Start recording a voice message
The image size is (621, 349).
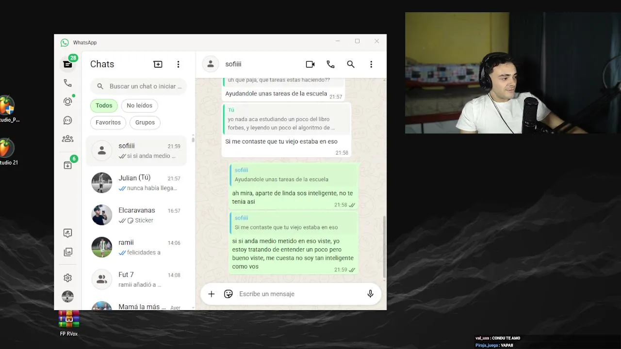[370, 294]
